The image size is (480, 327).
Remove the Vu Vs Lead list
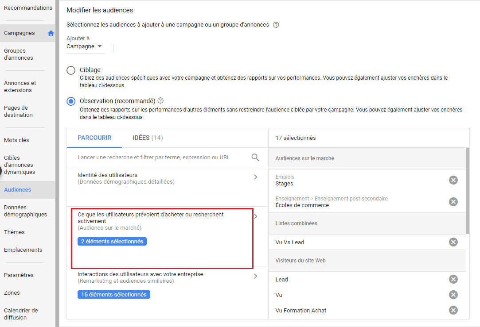pyautogui.click(x=453, y=242)
